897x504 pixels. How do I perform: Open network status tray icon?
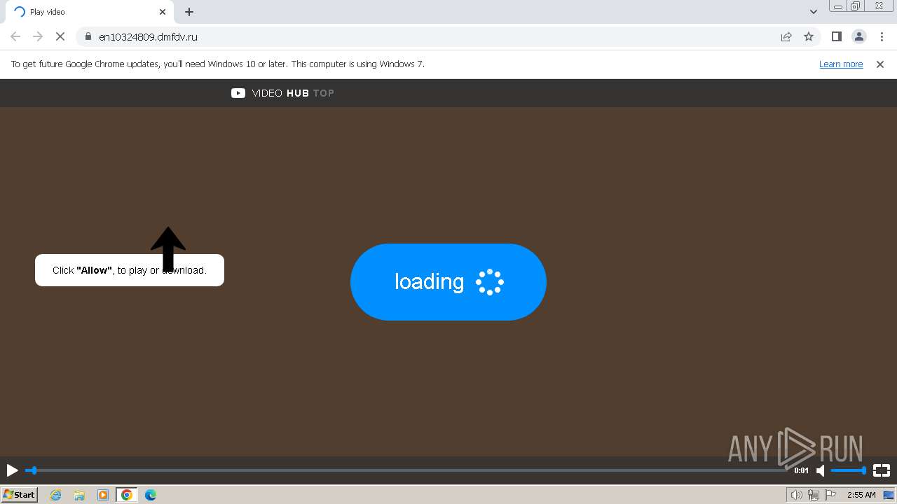click(814, 495)
